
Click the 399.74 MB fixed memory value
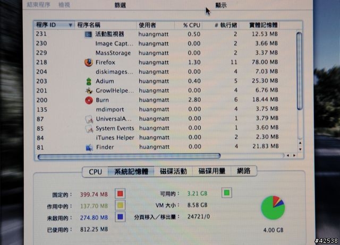pyautogui.click(x=94, y=194)
